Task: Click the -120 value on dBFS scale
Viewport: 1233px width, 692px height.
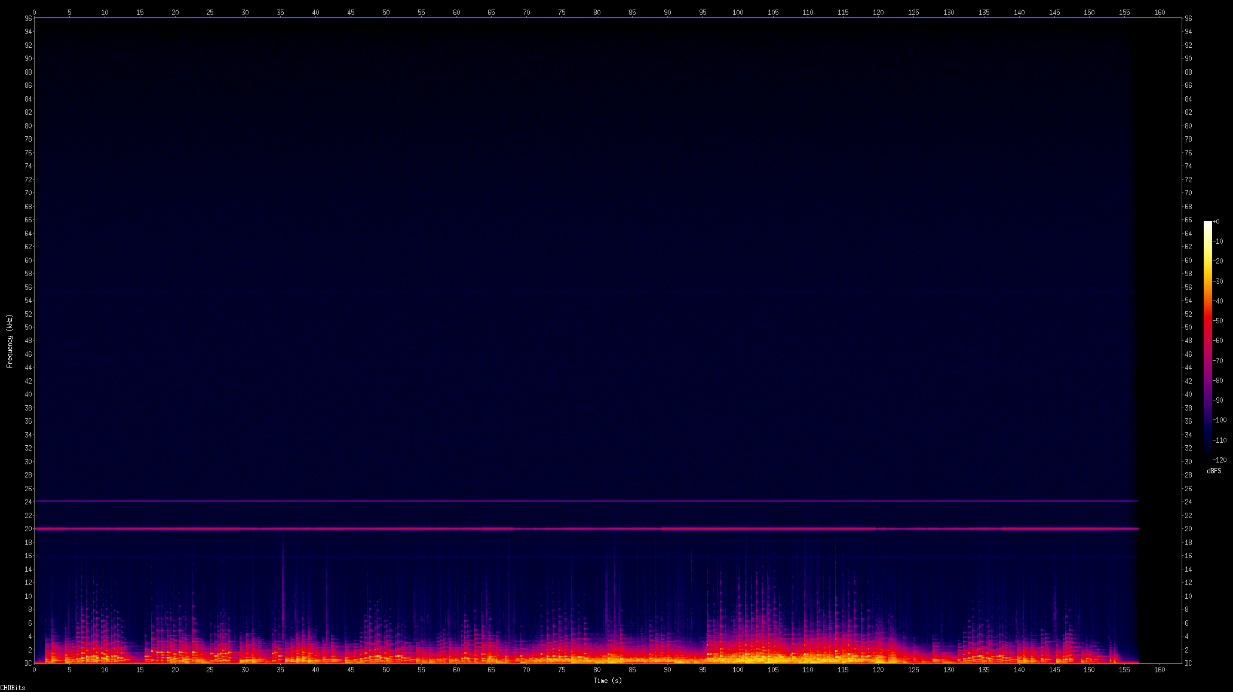Action: 1219,460
